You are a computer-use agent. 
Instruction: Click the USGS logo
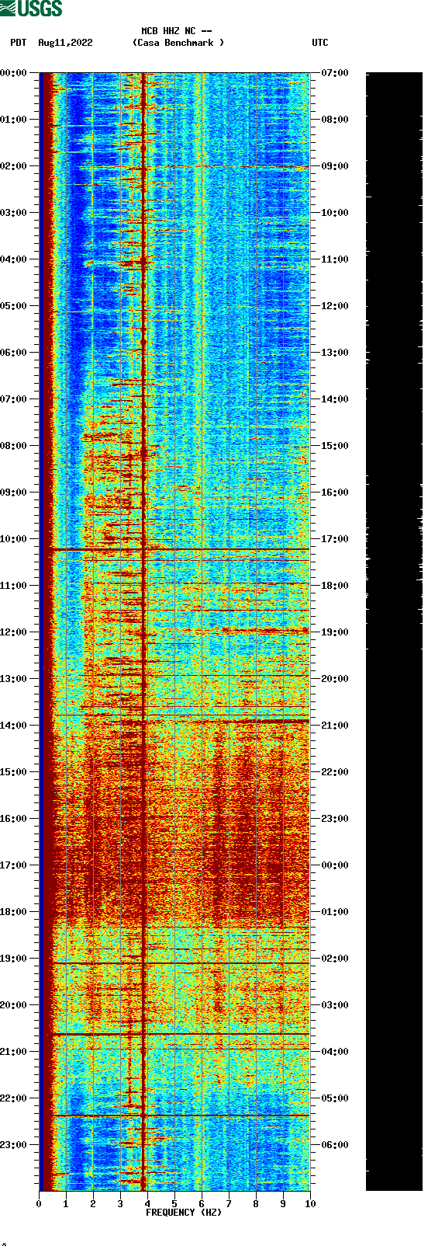[31, 9]
